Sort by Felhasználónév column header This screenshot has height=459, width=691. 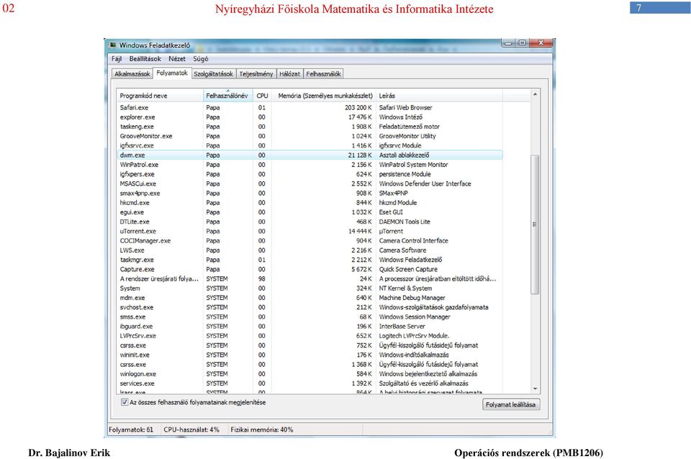click(228, 96)
